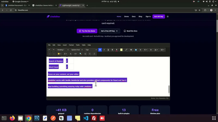Open Files manager from the dock
The image size is (218, 122).
20,118
